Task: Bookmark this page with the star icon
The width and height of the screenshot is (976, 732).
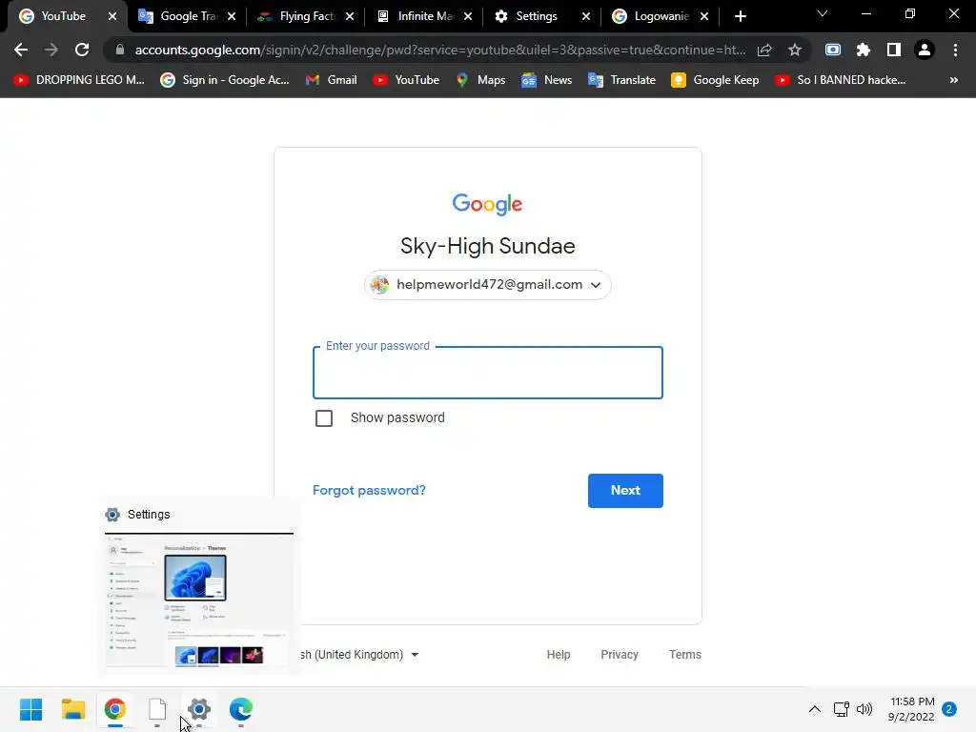Action: 794,50
